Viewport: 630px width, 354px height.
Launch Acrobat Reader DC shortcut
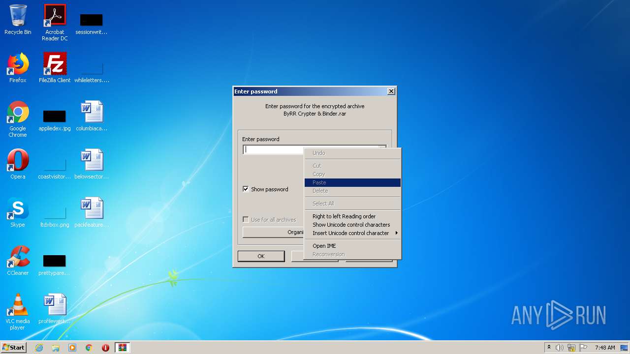tap(55, 23)
